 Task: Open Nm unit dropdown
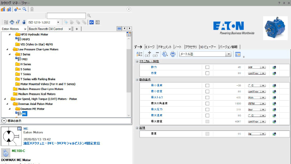tap(263, 98)
